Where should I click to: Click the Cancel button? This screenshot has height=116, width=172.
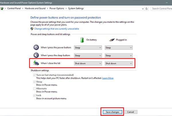coord(130,112)
